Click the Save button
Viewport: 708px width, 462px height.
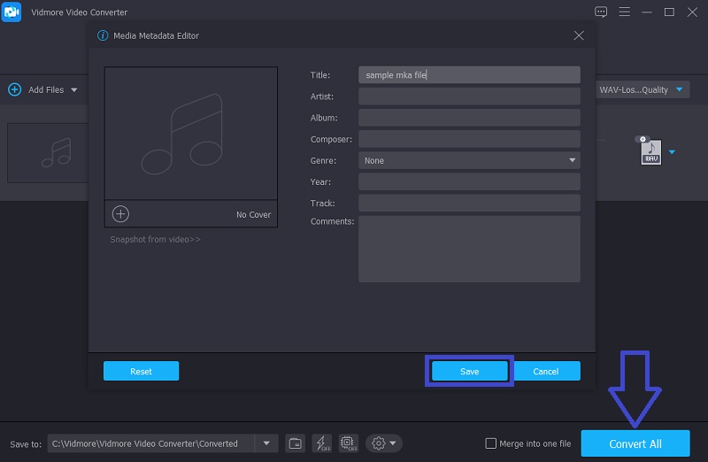pyautogui.click(x=469, y=372)
